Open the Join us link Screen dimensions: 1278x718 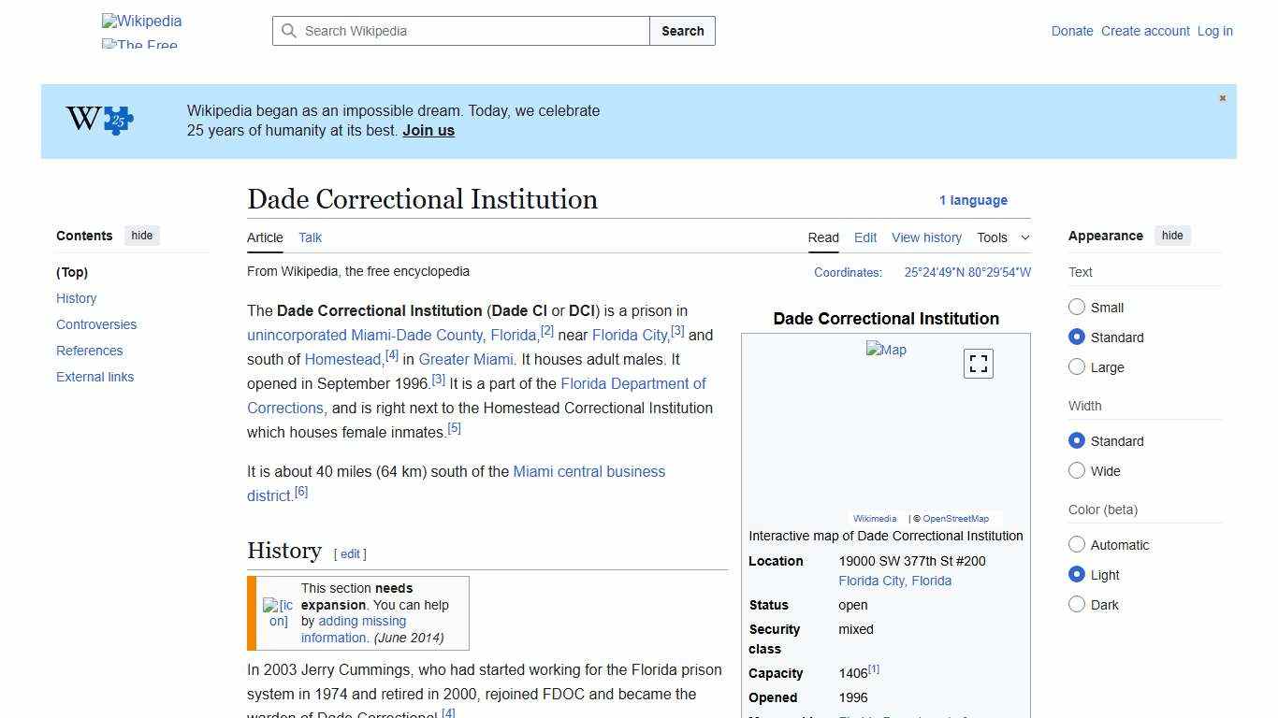[x=428, y=130]
